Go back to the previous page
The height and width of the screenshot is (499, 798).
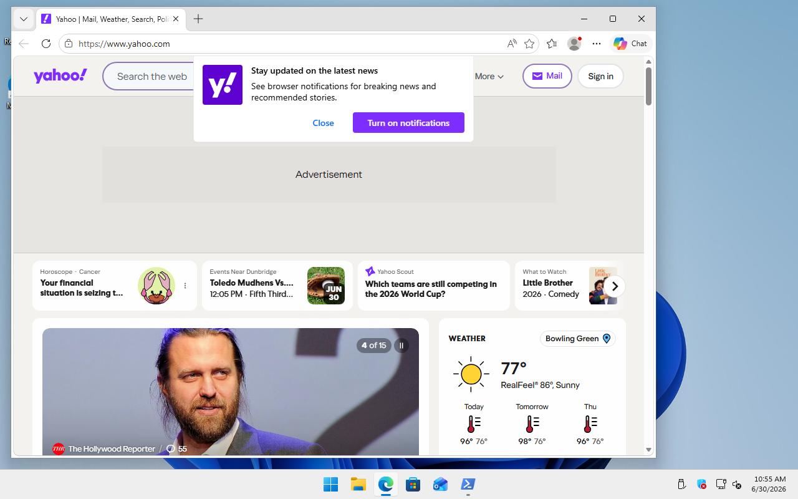point(24,44)
